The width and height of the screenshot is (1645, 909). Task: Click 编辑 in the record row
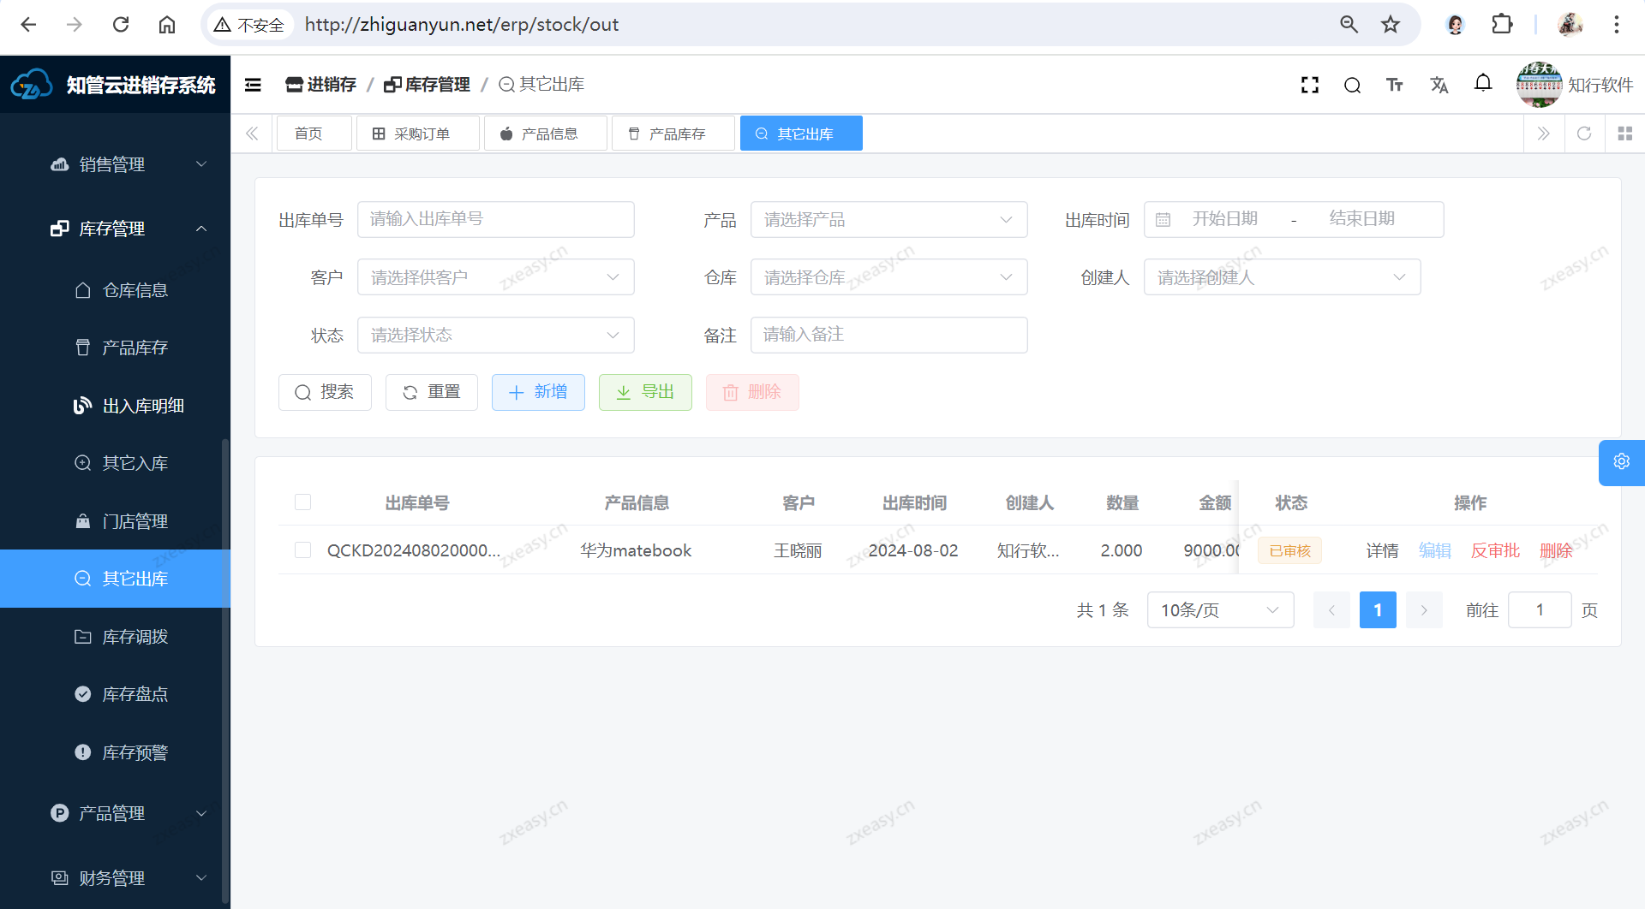pos(1435,550)
